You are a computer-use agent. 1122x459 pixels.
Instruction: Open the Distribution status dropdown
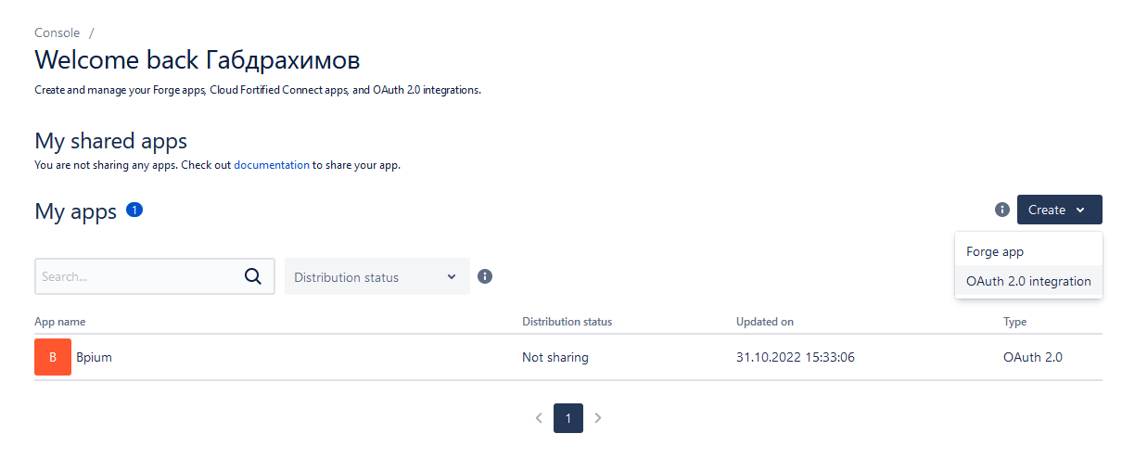pyautogui.click(x=376, y=276)
